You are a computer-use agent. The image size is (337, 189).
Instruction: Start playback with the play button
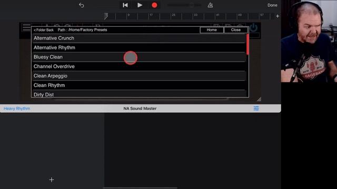coord(140,5)
